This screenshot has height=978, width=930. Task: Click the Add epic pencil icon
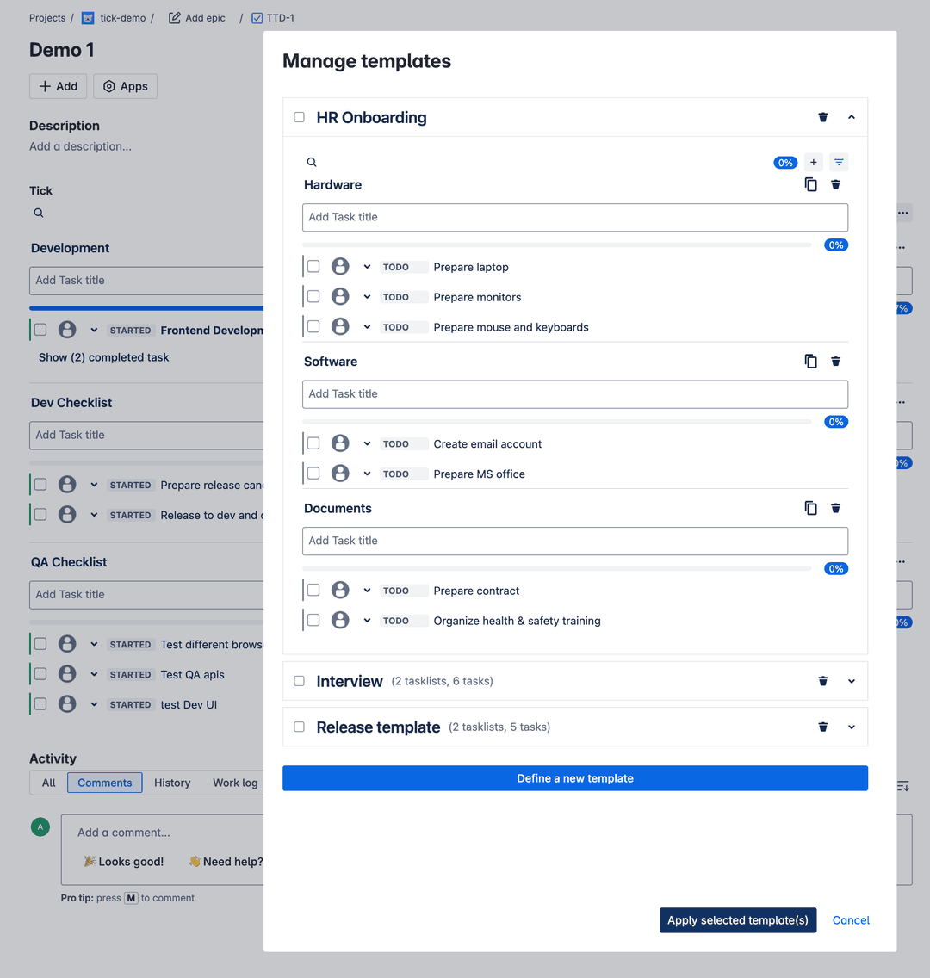tap(175, 18)
